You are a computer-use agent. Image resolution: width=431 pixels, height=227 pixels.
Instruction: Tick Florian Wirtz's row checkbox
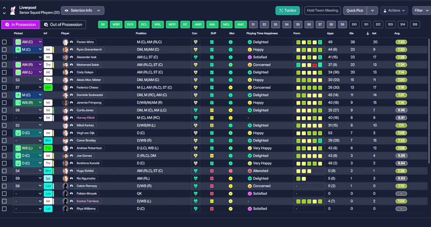(4, 42)
